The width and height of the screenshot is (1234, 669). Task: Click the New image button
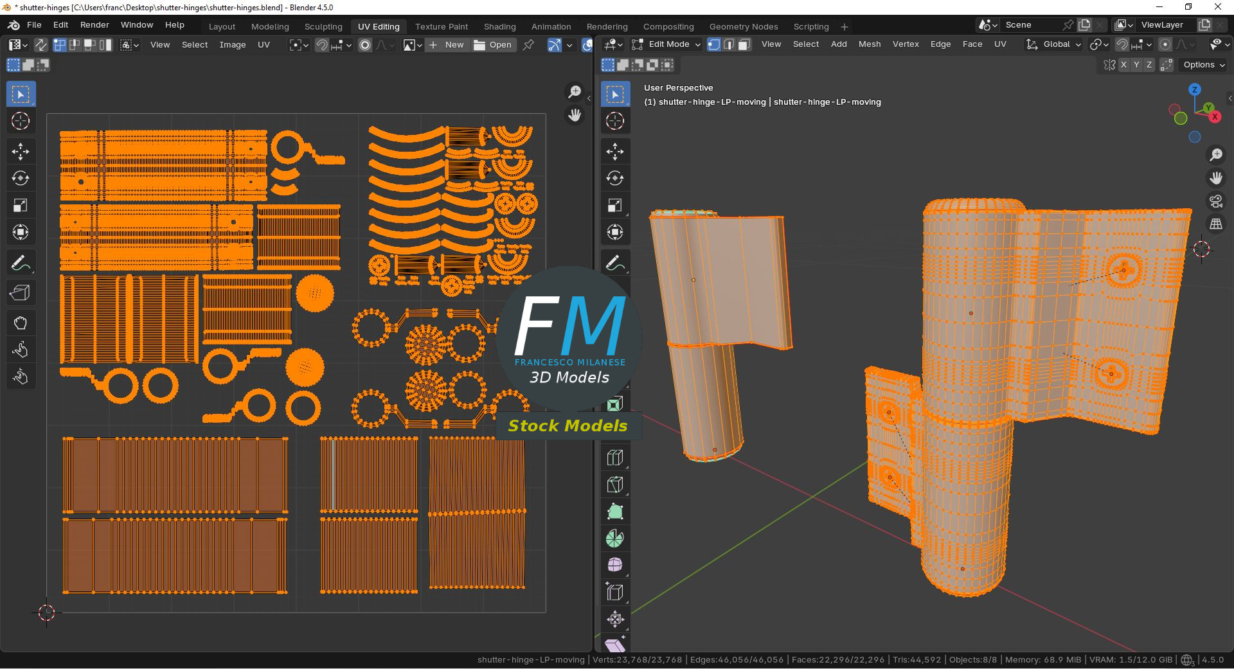(x=447, y=44)
